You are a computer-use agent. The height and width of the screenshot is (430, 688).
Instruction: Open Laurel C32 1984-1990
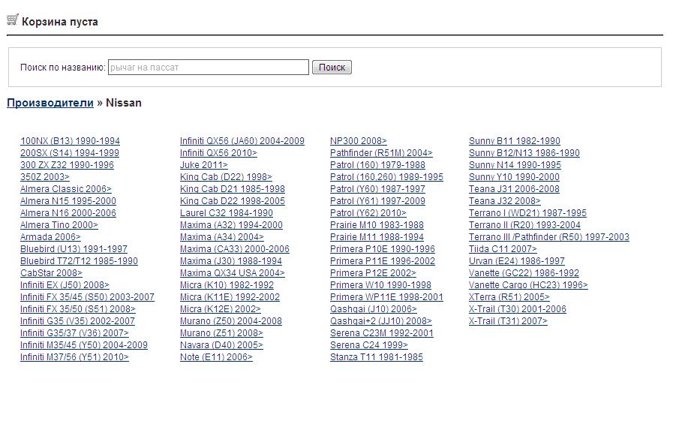tap(227, 213)
